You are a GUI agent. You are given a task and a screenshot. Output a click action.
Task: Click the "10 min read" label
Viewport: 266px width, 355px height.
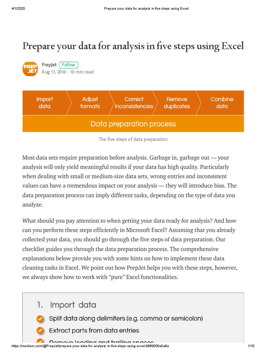point(82,72)
